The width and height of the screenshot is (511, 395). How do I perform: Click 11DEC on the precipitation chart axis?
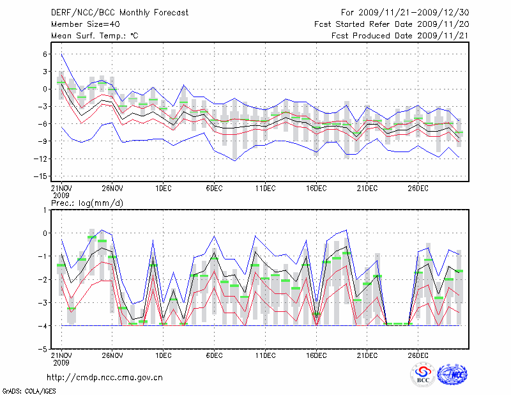264,355
